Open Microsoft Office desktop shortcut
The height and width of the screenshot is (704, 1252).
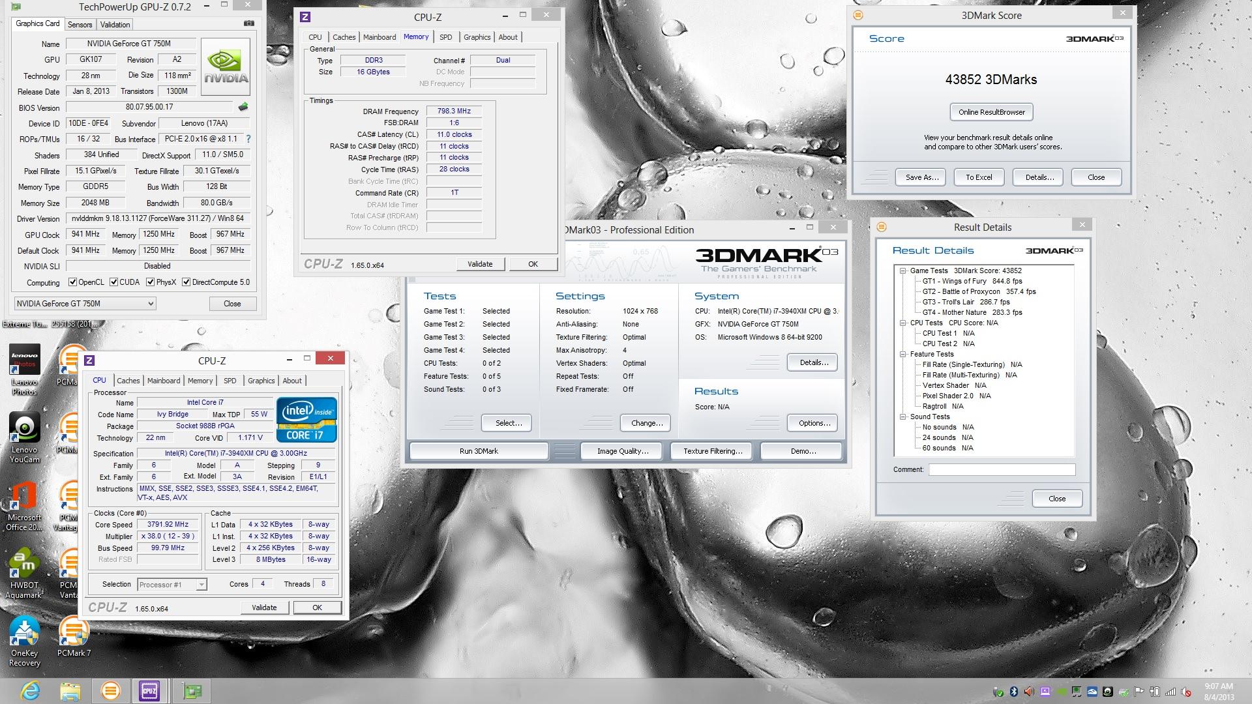(25, 506)
